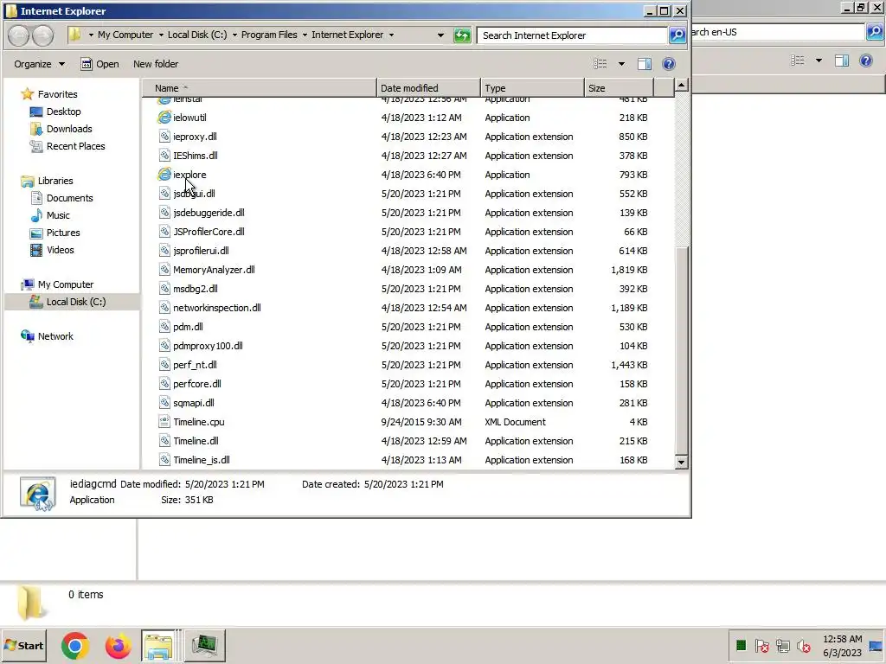
Task: Click the Windows Explorer taskbar icon
Action: tap(158, 645)
